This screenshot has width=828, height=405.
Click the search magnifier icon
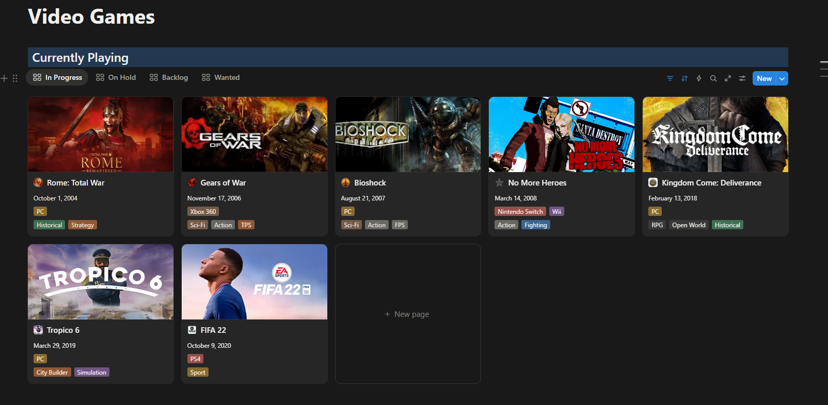713,78
